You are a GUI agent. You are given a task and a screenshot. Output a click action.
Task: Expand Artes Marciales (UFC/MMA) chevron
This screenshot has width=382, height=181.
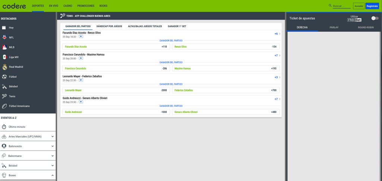point(53,137)
